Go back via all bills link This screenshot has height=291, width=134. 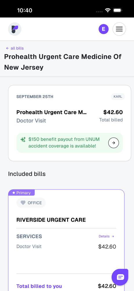(x=15, y=48)
